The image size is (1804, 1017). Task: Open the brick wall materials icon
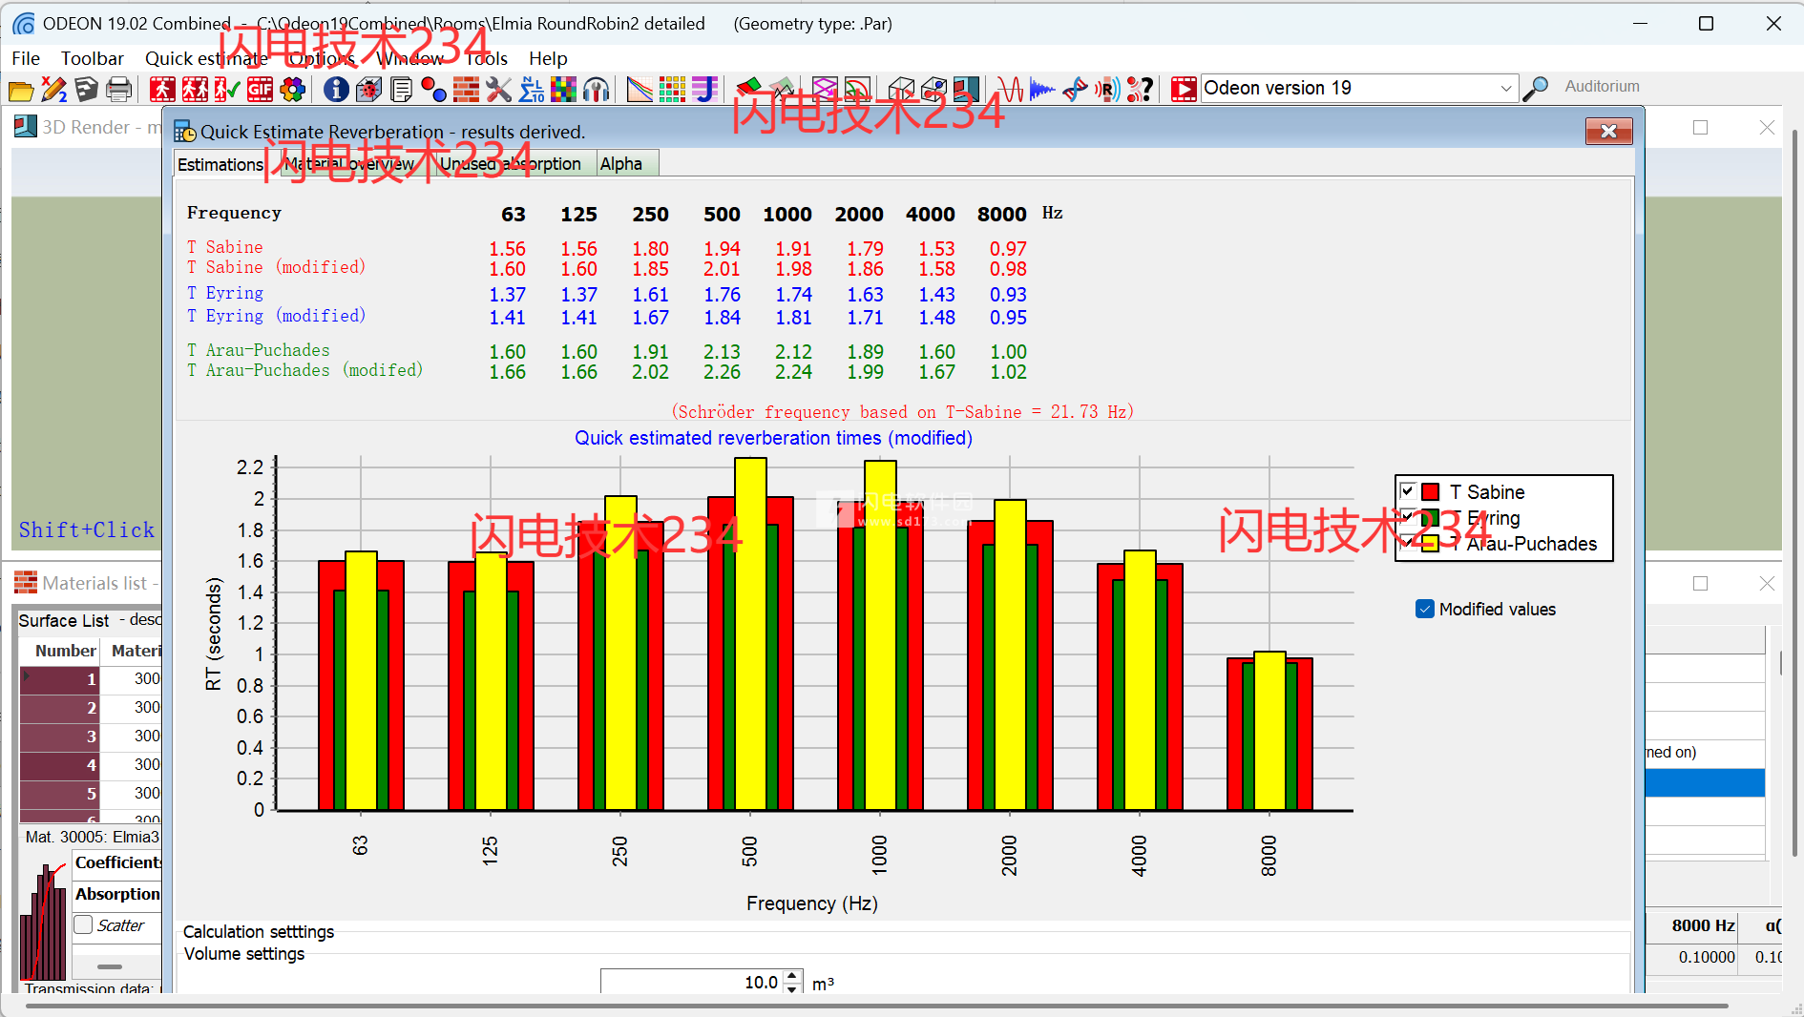[x=466, y=91]
